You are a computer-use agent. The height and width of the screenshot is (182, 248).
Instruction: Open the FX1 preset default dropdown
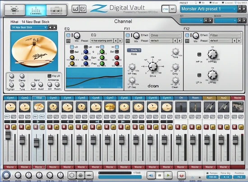161,41
